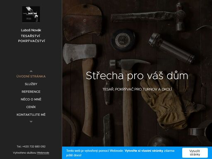Click the Tesař, pokrývač pro Turnov subtitle

[137, 89]
